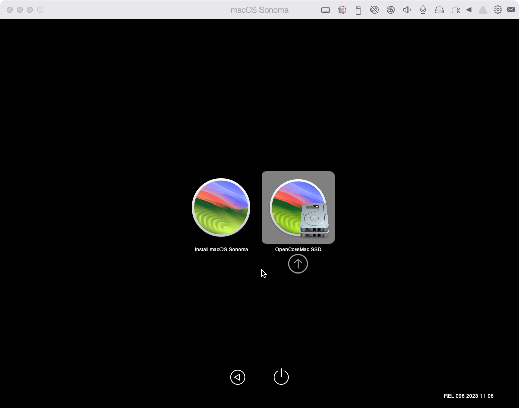Collapse toolbar icons with the left triangle
Viewport: 519px width, 408px height.
(469, 10)
